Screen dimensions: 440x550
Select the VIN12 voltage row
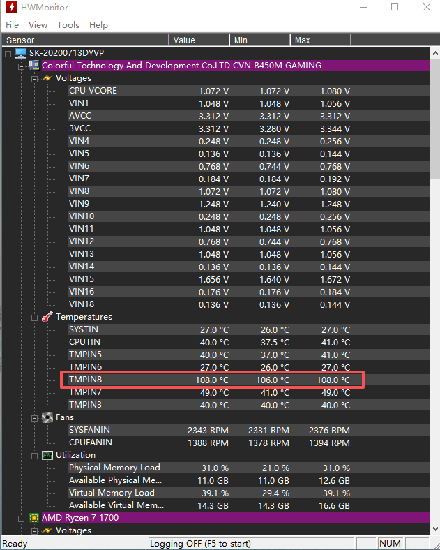(249, 241)
